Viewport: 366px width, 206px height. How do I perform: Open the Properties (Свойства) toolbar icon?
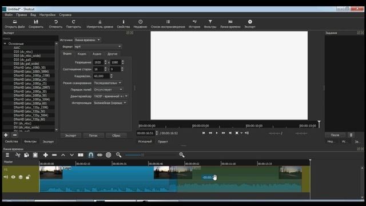124,22
